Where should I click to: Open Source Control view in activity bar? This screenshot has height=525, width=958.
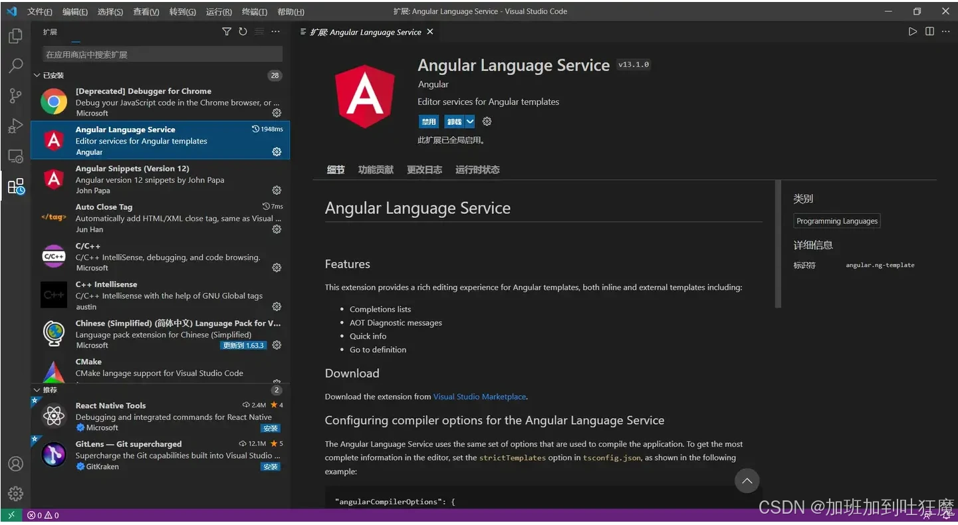tap(15, 96)
